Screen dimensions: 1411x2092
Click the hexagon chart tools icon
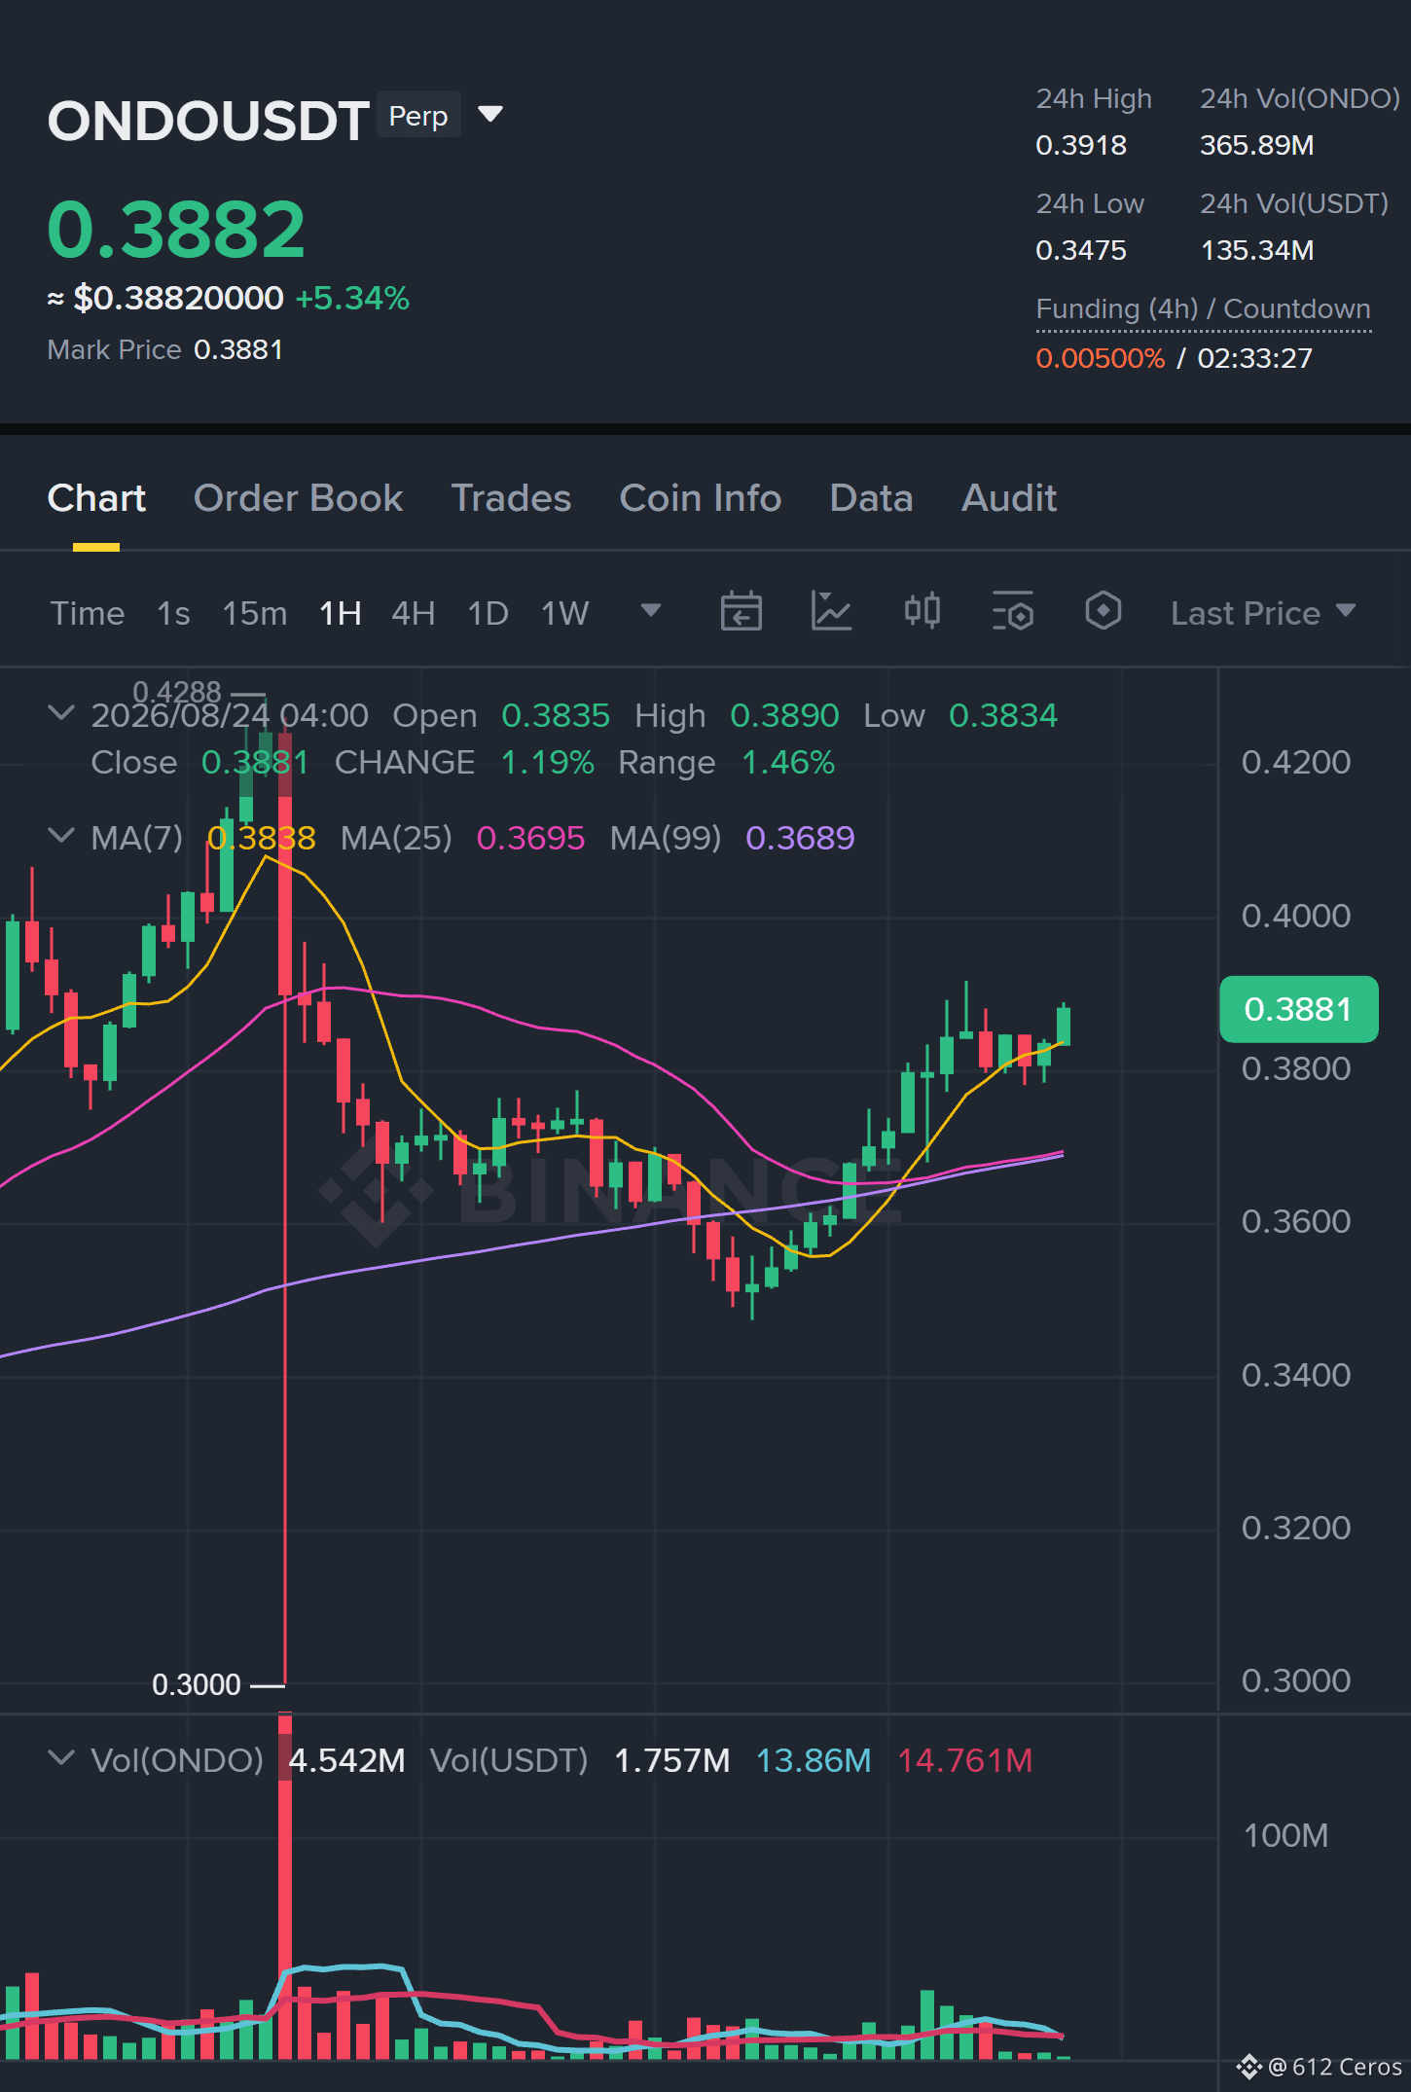[x=1103, y=612]
